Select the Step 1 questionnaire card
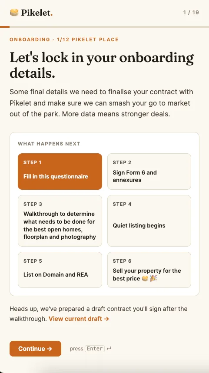 pyautogui.click(x=60, y=172)
